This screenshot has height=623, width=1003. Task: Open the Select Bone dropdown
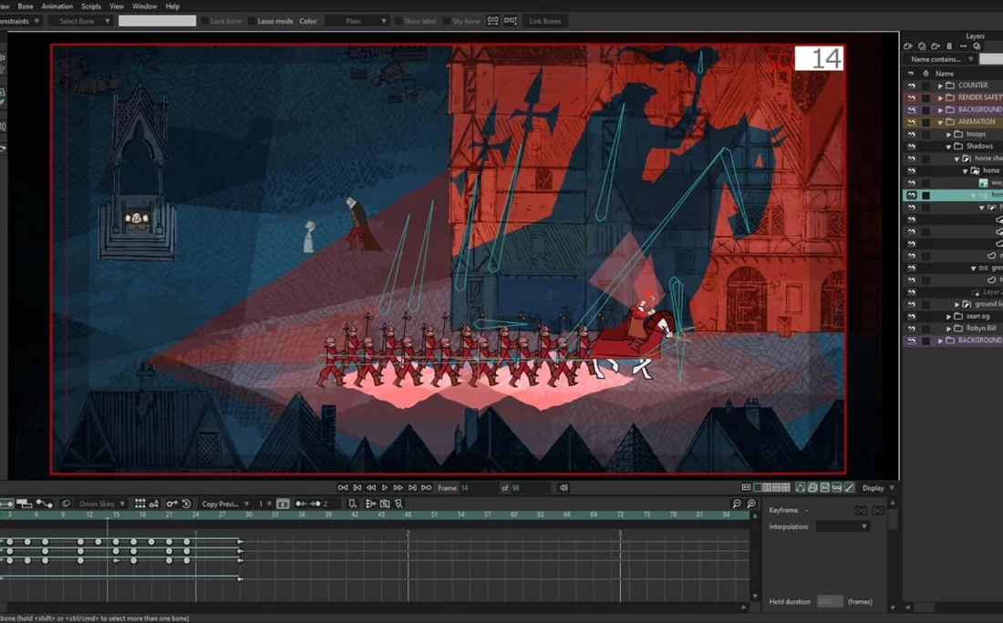[82, 21]
